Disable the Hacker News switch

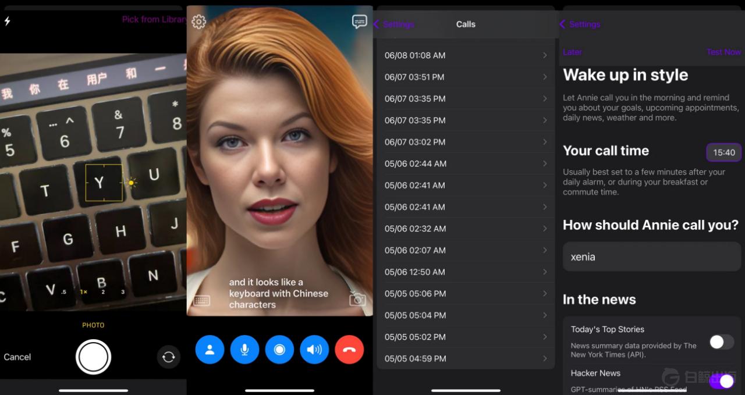722,381
